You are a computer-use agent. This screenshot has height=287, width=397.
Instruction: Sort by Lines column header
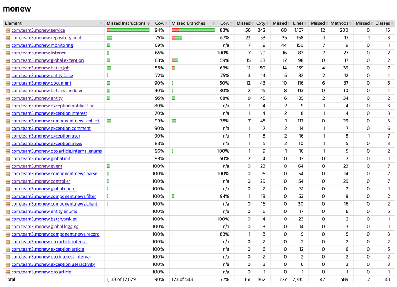[298, 23]
